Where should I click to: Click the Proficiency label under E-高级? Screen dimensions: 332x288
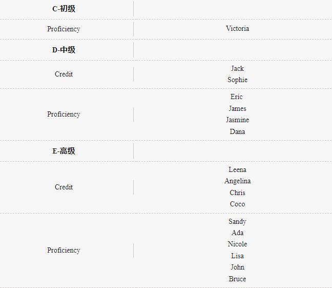tap(64, 250)
